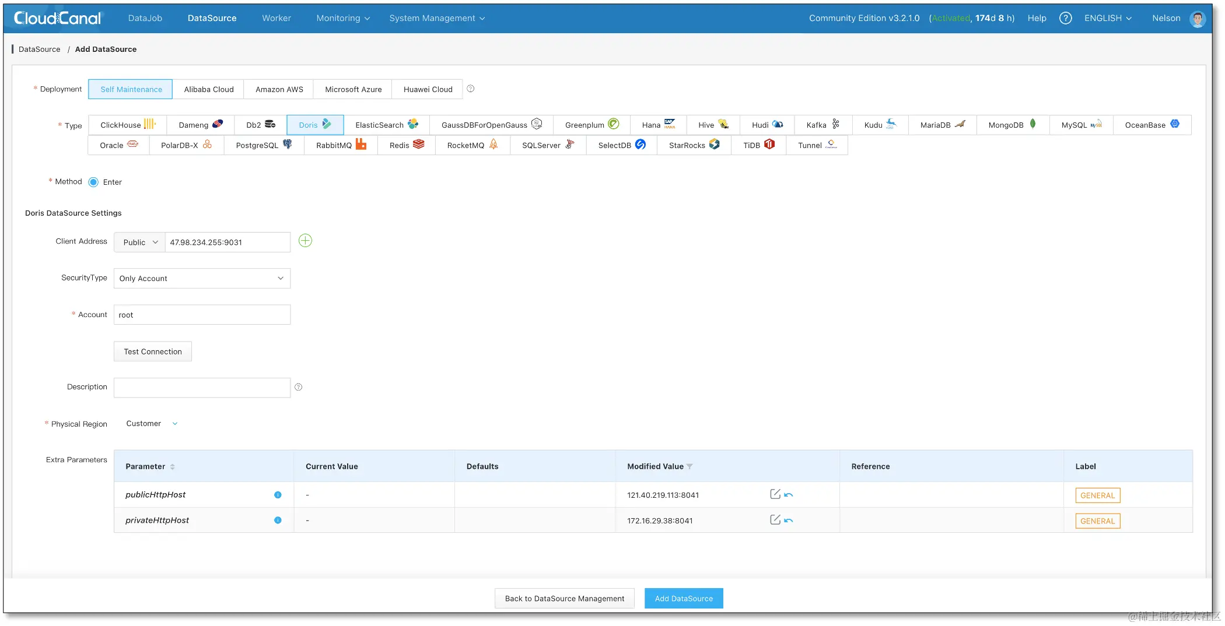Switch deployment to Microsoft Azure
The height and width of the screenshot is (626, 1225).
pyautogui.click(x=353, y=89)
